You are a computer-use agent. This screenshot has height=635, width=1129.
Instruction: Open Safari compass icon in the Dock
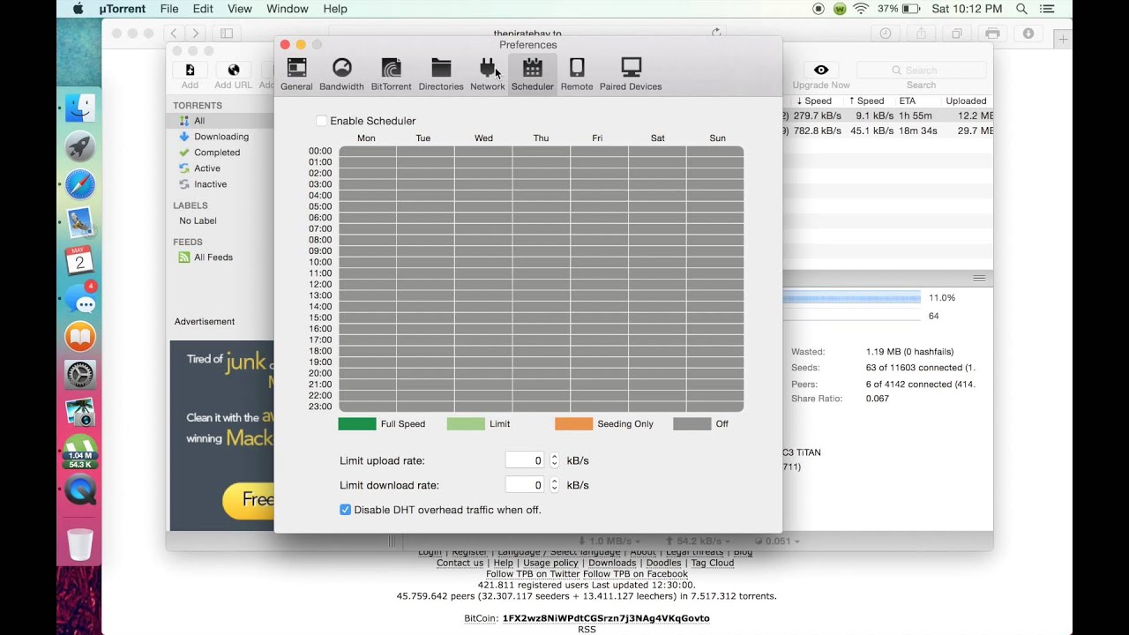(80, 185)
